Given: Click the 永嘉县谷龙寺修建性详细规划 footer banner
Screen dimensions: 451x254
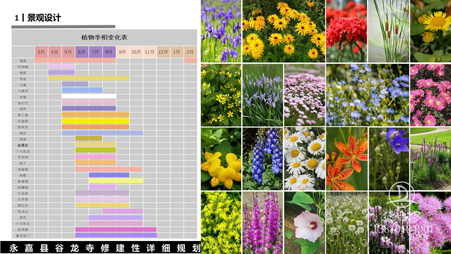Looking at the screenshot, I should [101, 248].
